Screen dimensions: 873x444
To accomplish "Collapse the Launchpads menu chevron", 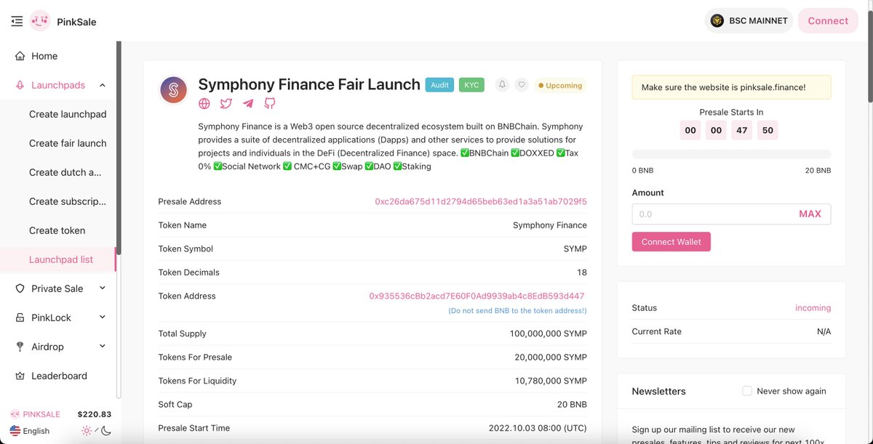I will coord(103,85).
